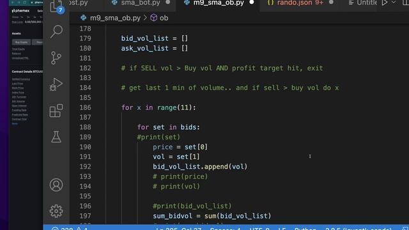Click the 'price = set[0]' line
Image resolution: width=409 pixels, height=230 pixels.
[180, 147]
